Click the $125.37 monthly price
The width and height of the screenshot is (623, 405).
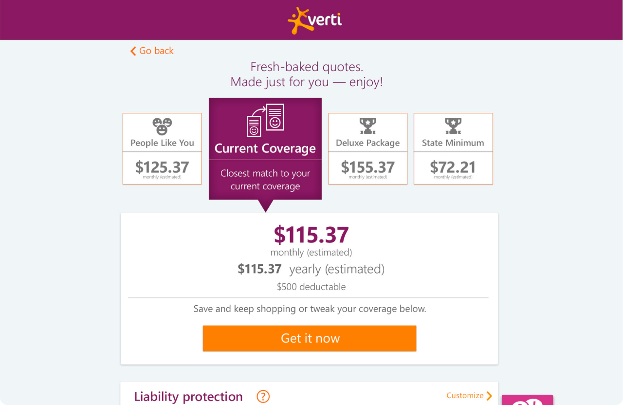162,167
